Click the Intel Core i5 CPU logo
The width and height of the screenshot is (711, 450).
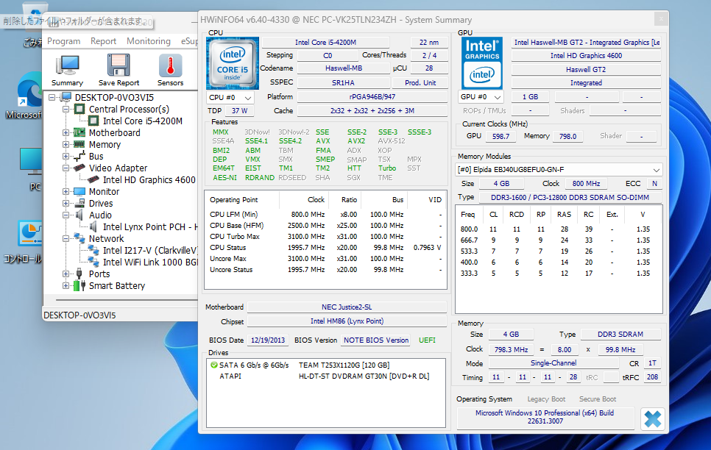click(232, 63)
